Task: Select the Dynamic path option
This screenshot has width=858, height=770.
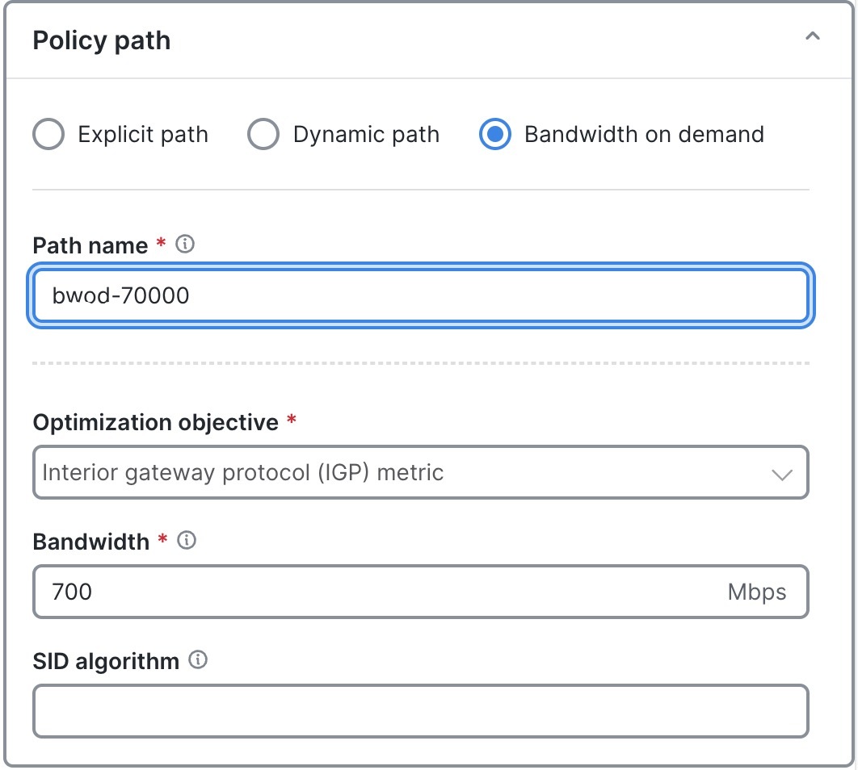Action: click(263, 134)
